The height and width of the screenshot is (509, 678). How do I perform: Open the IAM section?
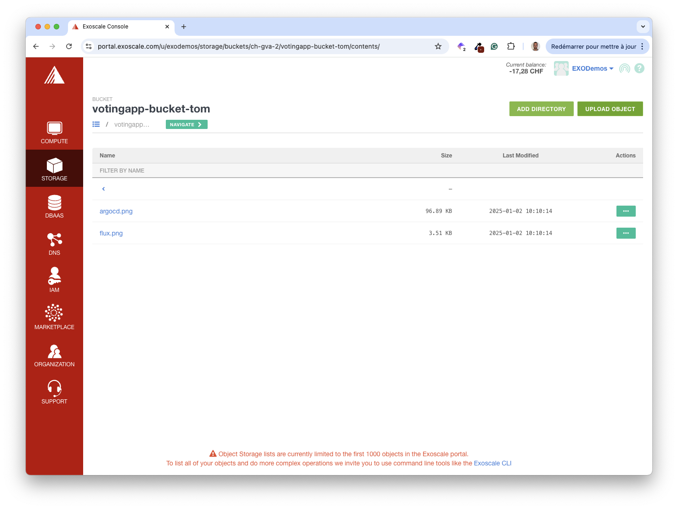click(54, 280)
